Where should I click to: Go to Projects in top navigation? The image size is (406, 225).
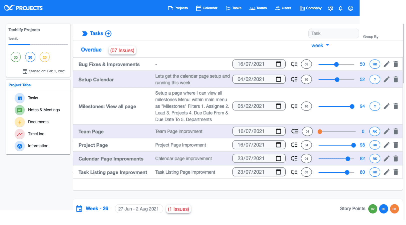178,8
